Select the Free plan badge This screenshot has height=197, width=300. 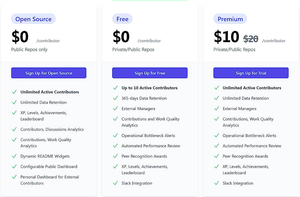click(x=122, y=19)
